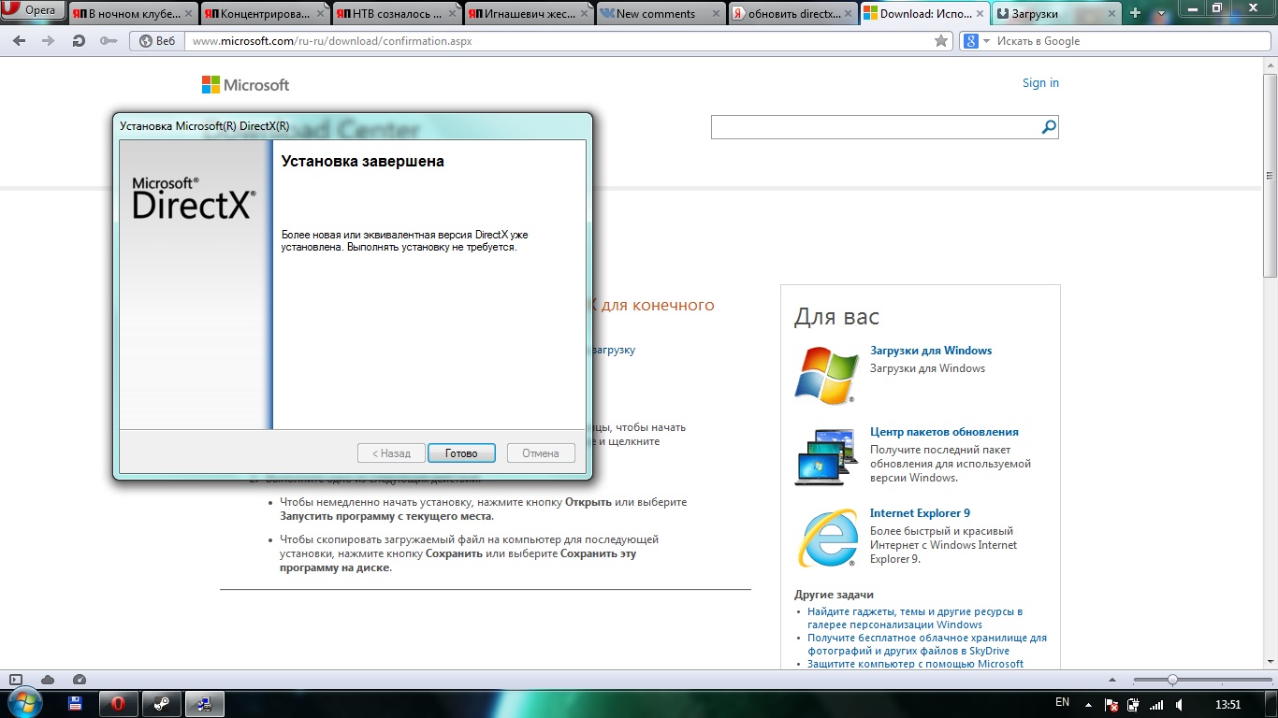The height and width of the screenshot is (718, 1278).
Task: Click the Windows flag logo thumbnail
Action: tap(826, 375)
